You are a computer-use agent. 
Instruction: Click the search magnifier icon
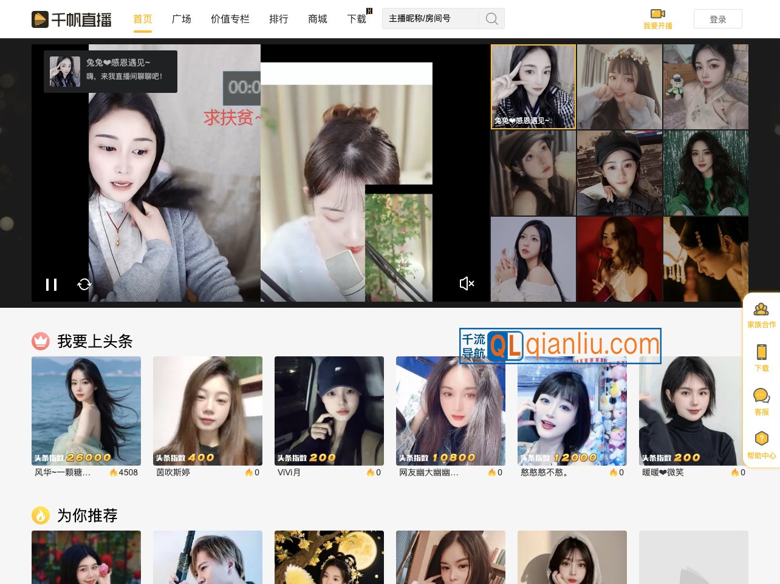pos(491,19)
